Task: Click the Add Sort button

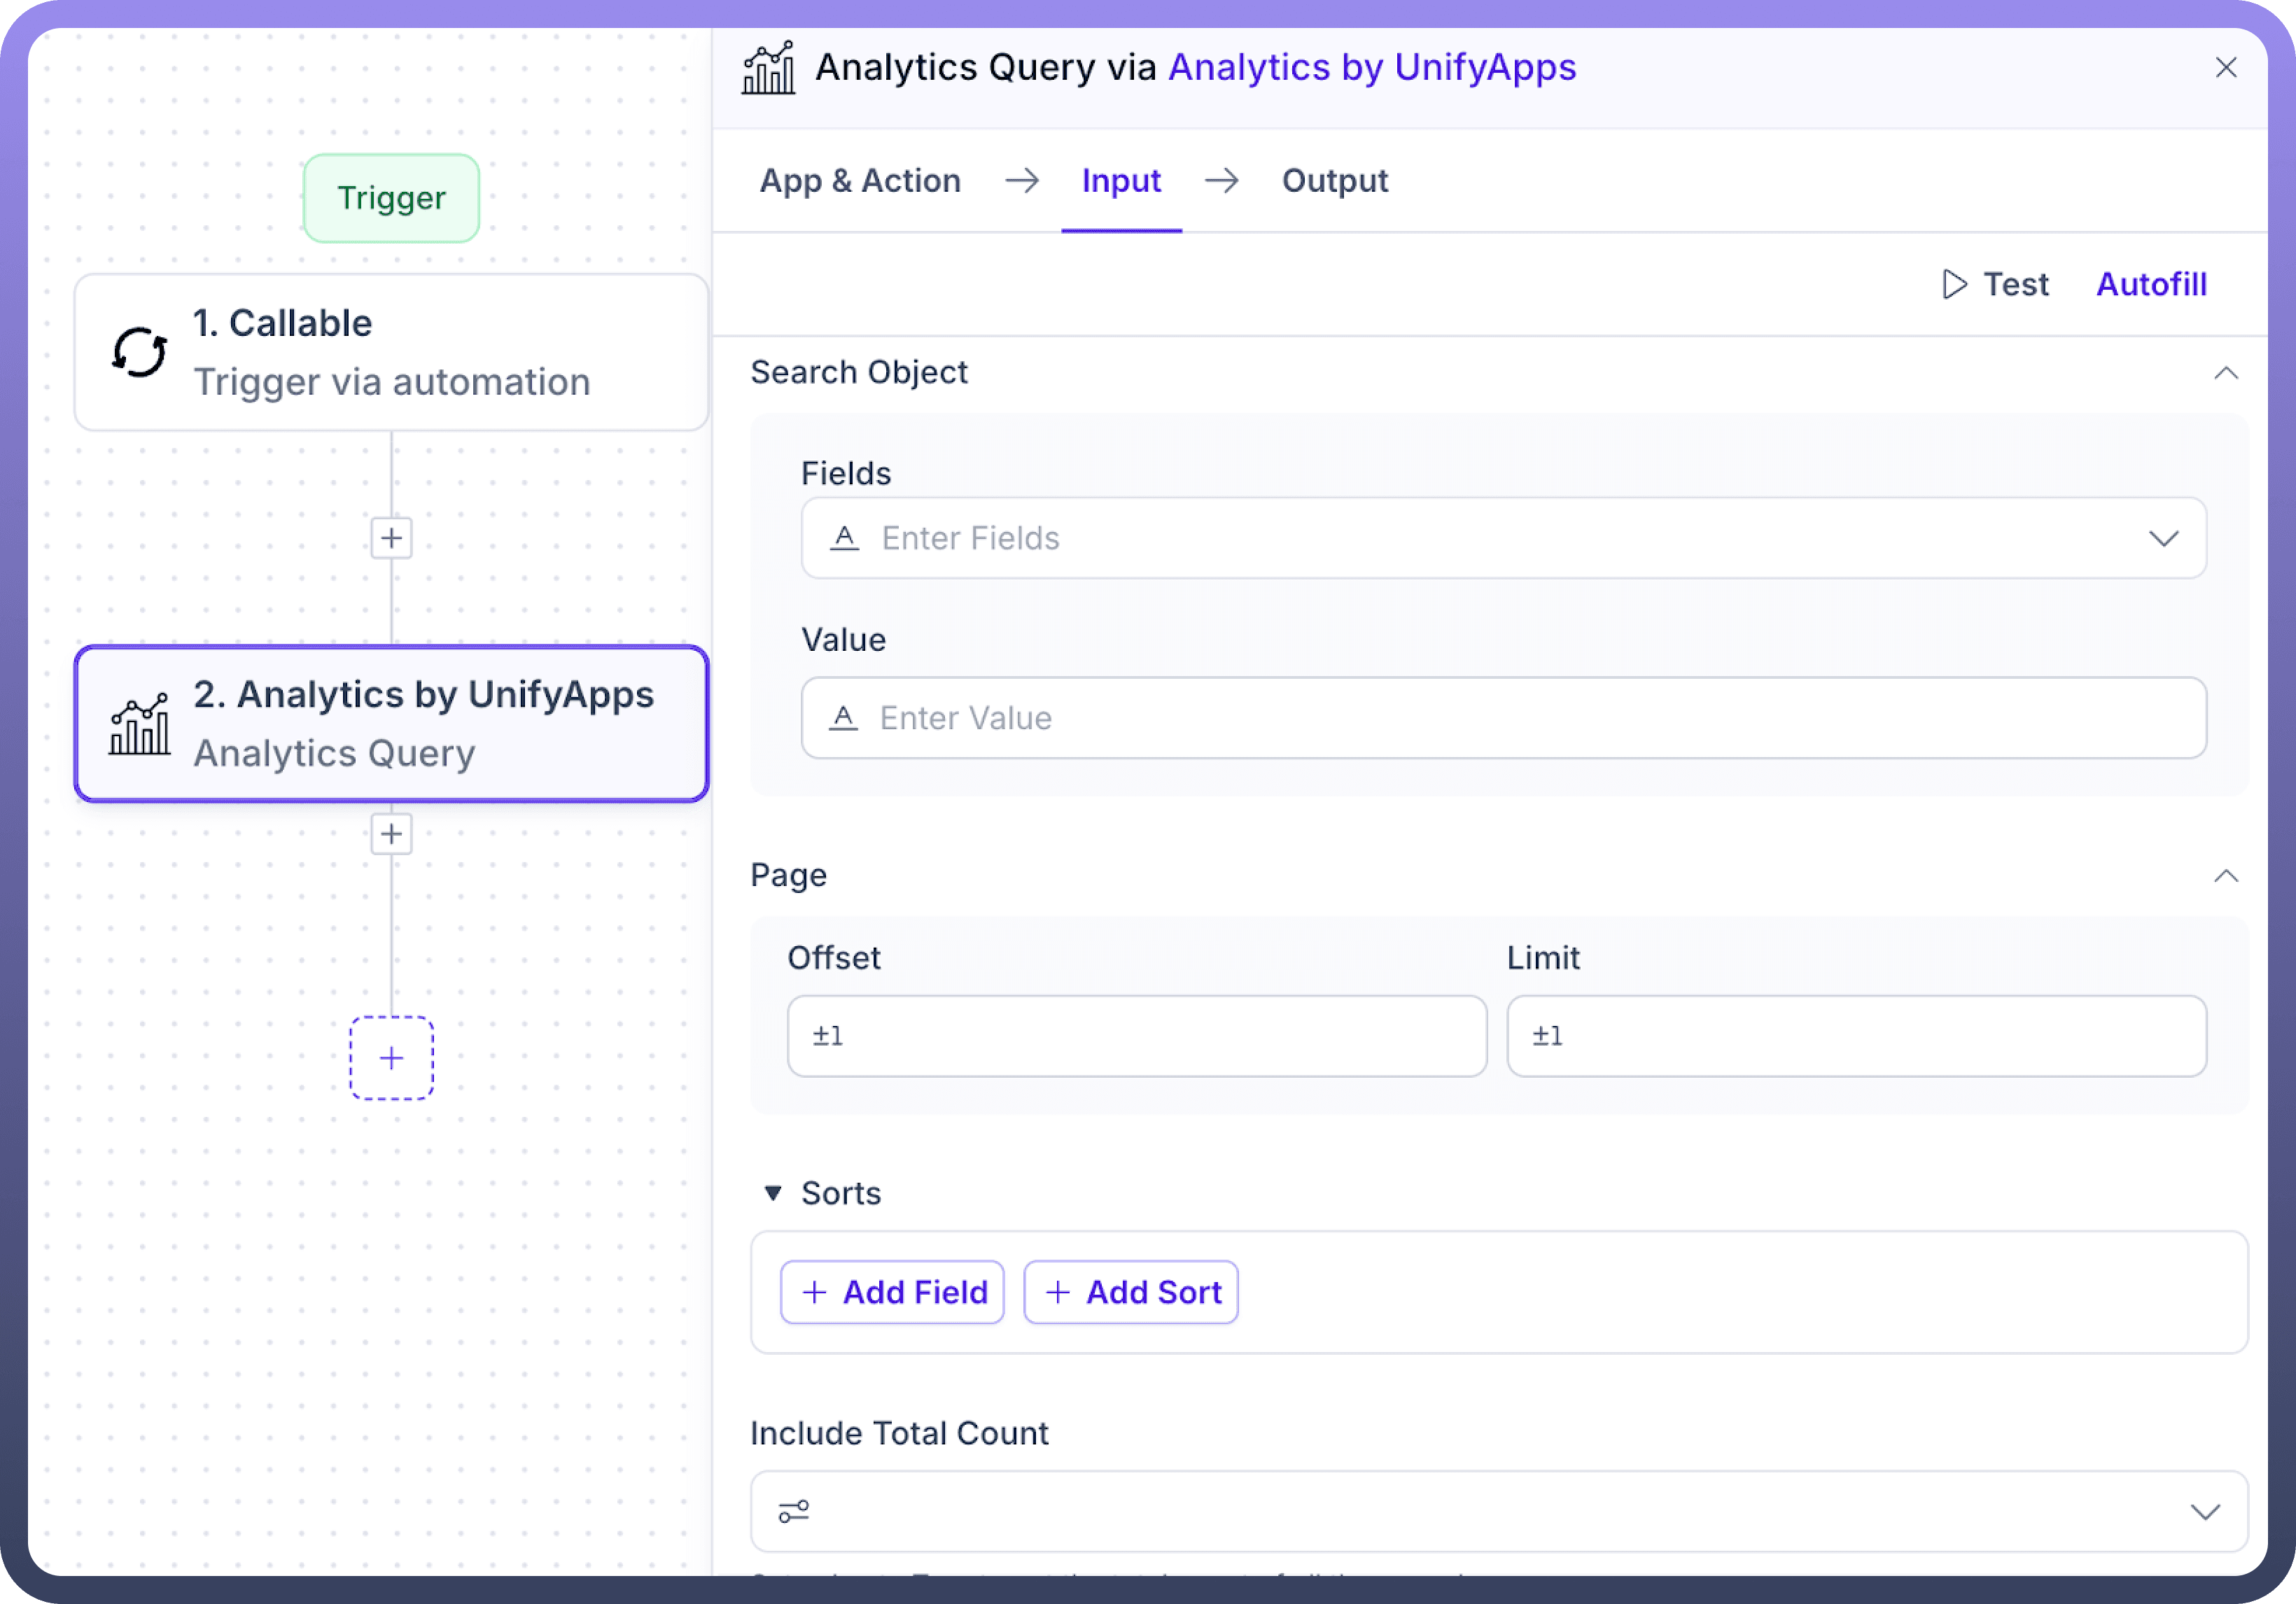Action: [1131, 1292]
